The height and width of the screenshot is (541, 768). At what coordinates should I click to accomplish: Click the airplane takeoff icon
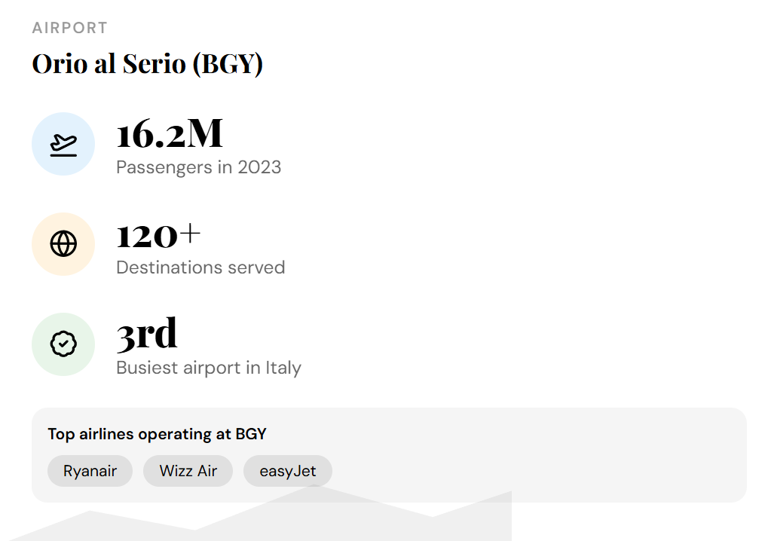point(63,144)
